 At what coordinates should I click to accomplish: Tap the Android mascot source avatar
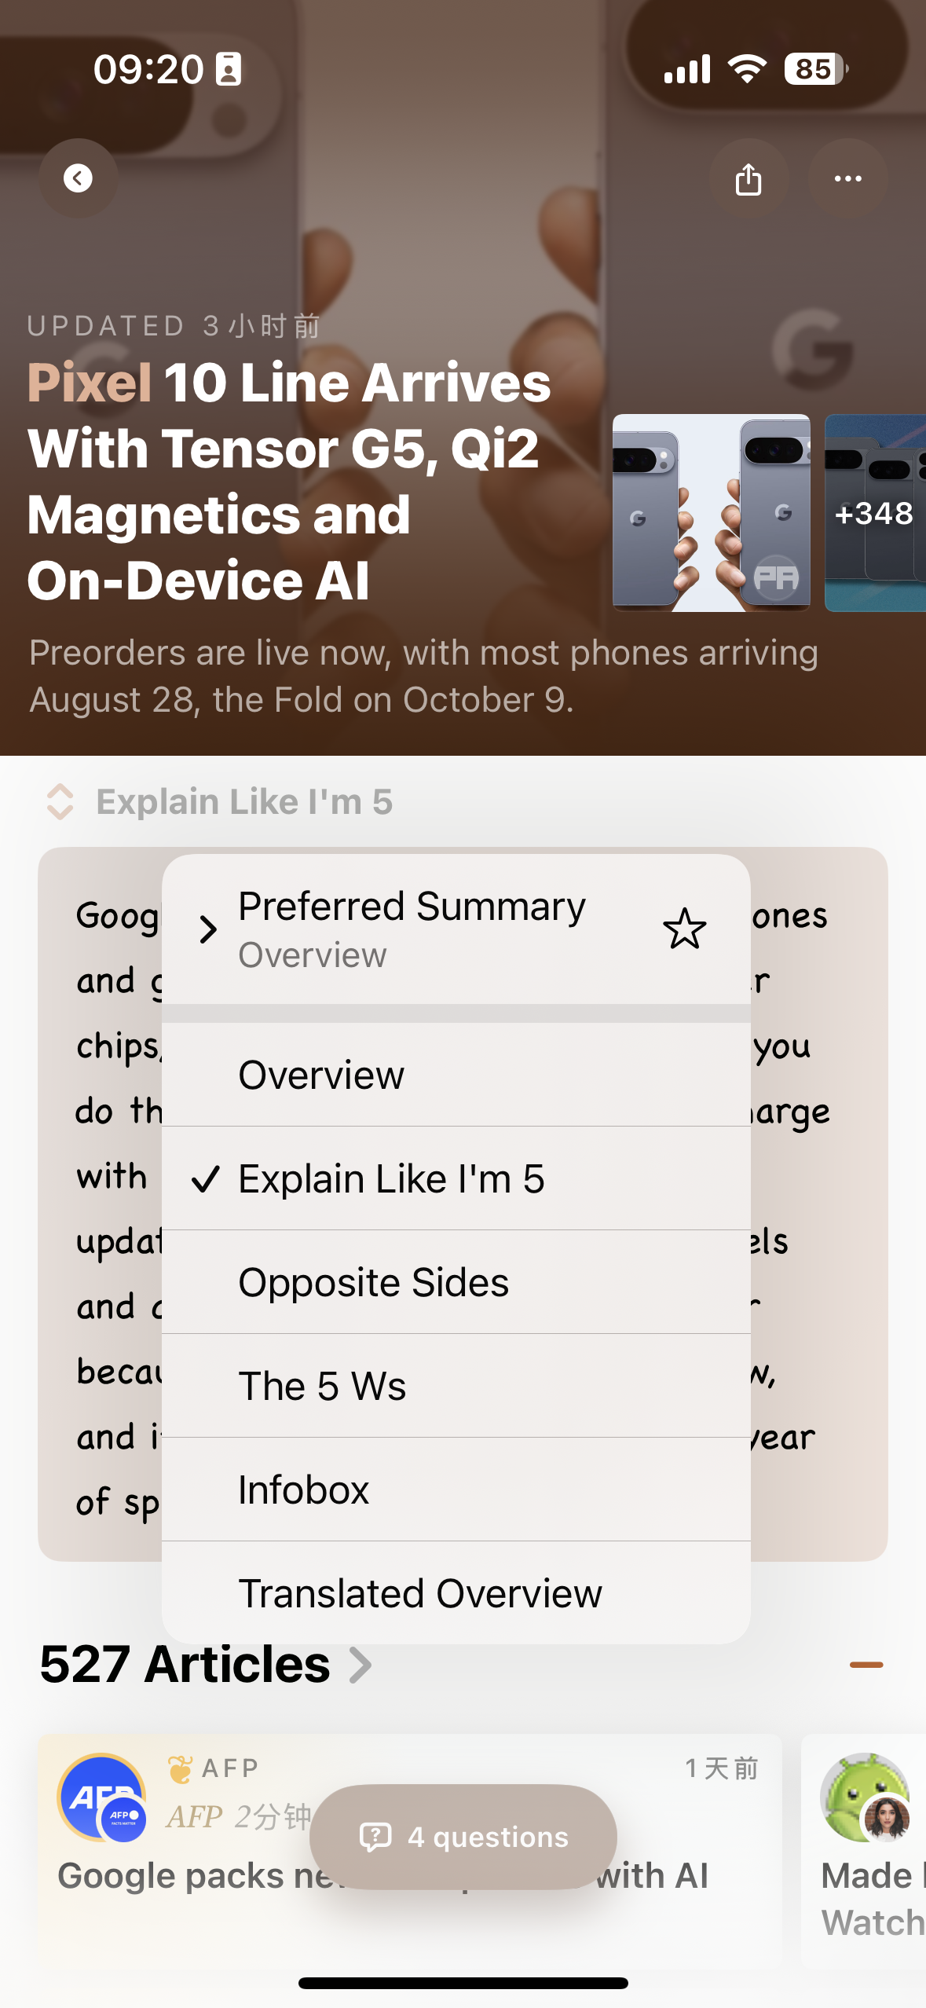(x=865, y=1797)
